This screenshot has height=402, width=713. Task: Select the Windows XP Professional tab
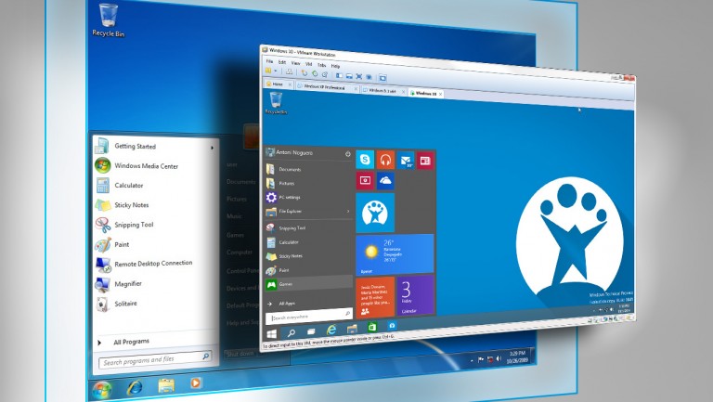pyautogui.click(x=323, y=87)
